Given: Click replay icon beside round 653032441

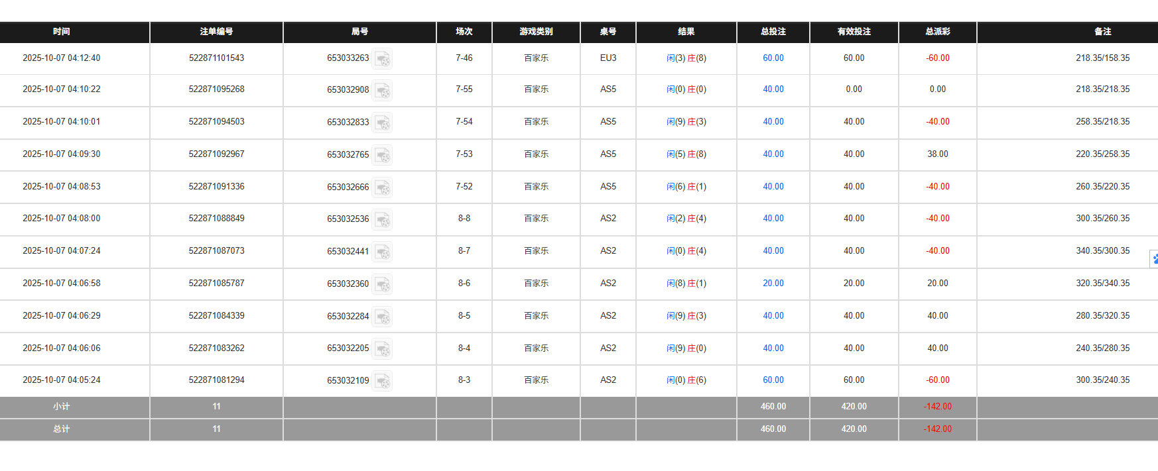Looking at the screenshot, I should point(382,252).
